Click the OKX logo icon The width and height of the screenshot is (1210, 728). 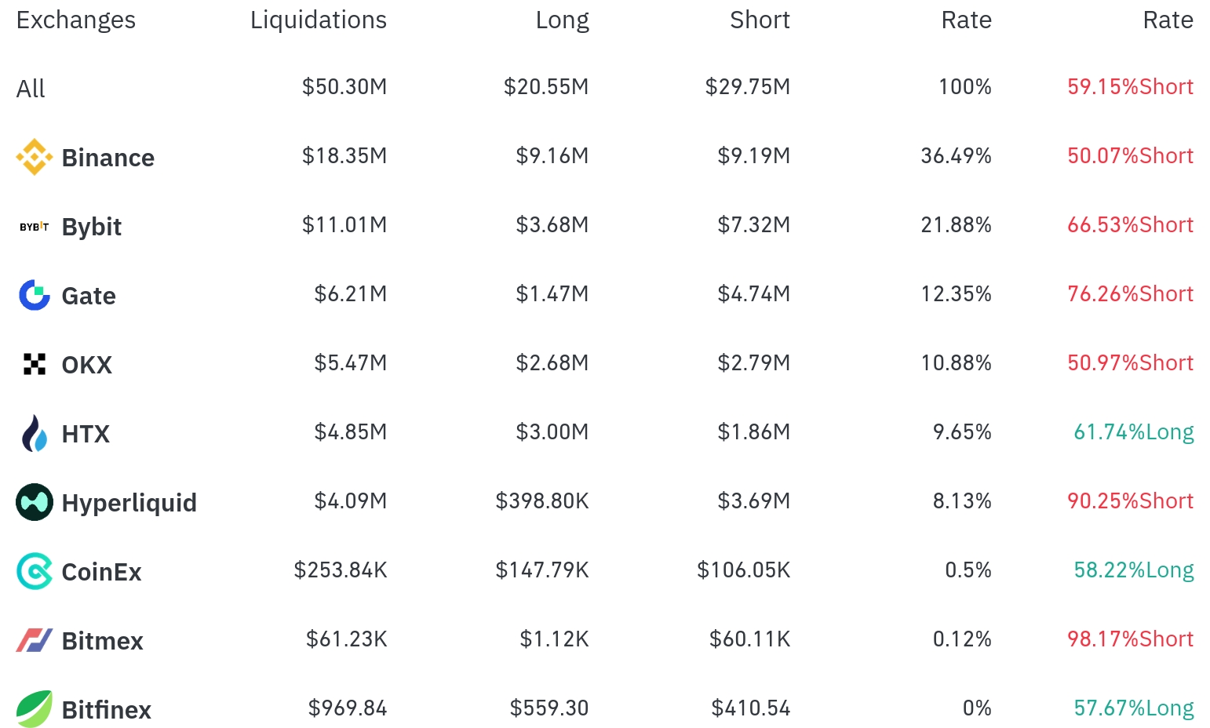34,364
